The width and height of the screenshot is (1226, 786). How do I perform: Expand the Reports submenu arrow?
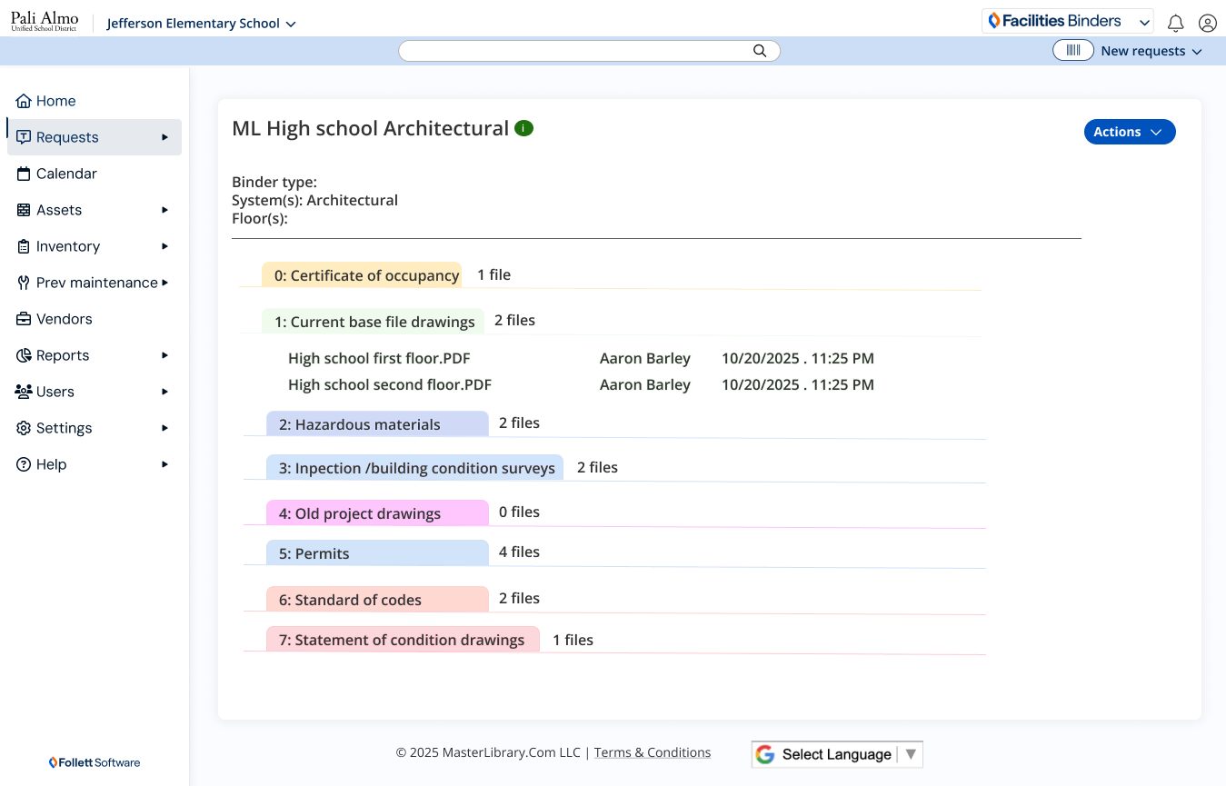click(164, 355)
